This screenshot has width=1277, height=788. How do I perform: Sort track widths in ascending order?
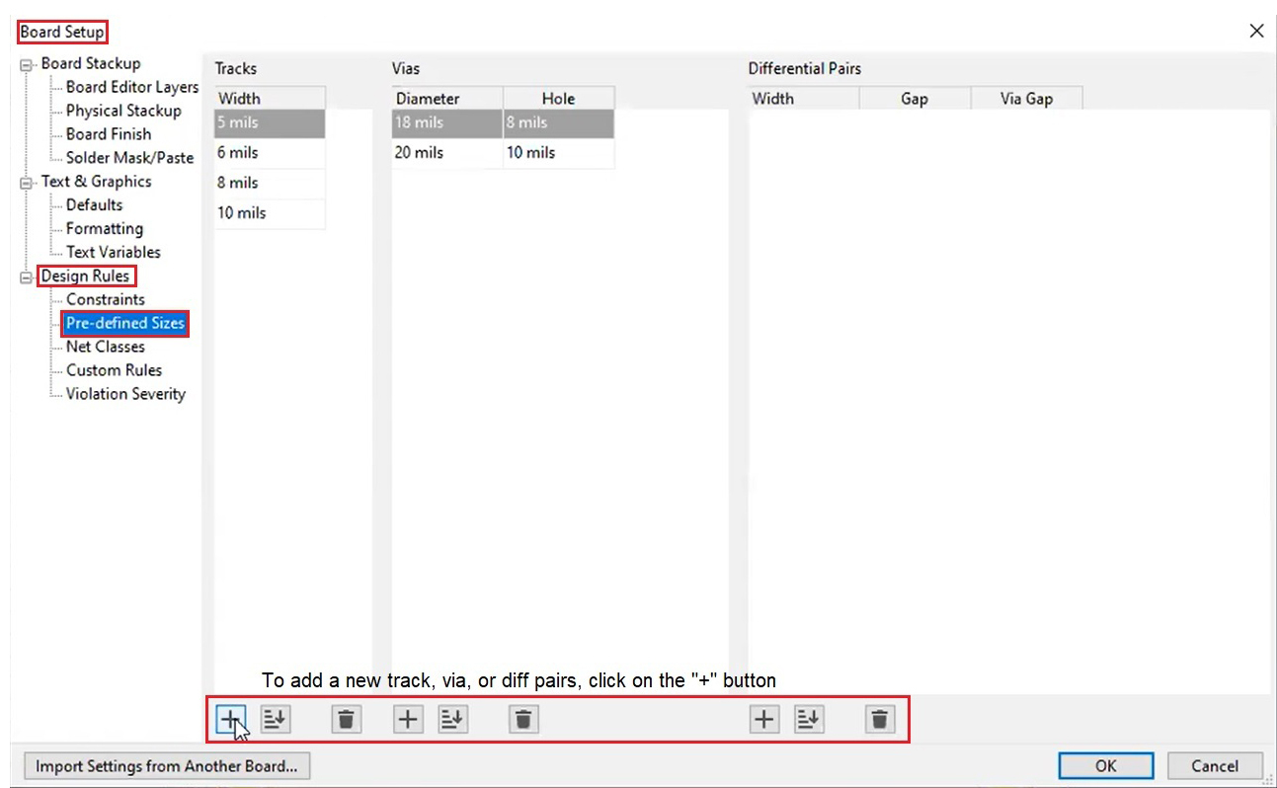click(x=276, y=720)
